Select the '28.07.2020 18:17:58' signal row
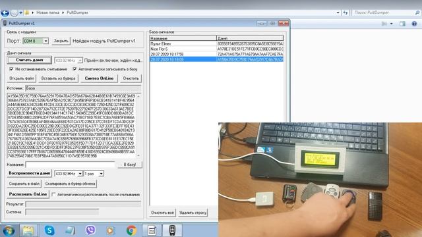 click(217, 54)
